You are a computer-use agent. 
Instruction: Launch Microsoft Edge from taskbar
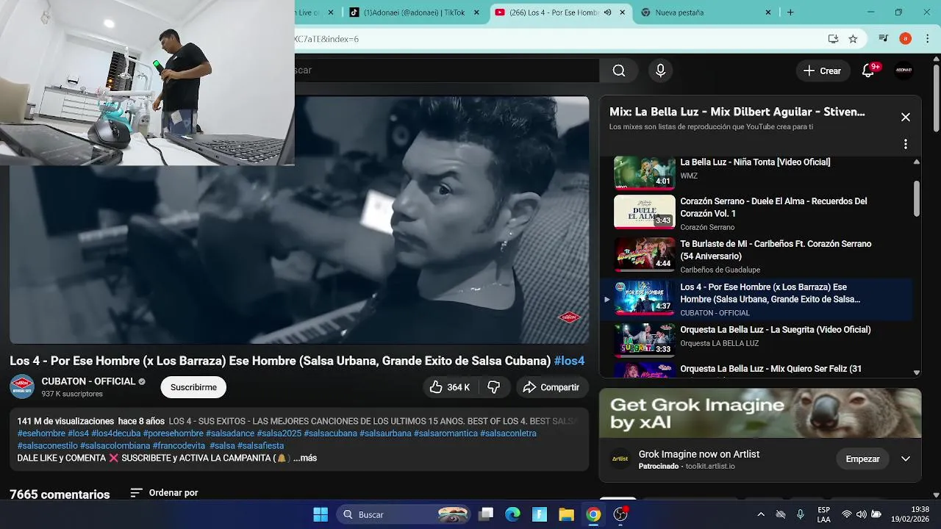pyautogui.click(x=512, y=514)
